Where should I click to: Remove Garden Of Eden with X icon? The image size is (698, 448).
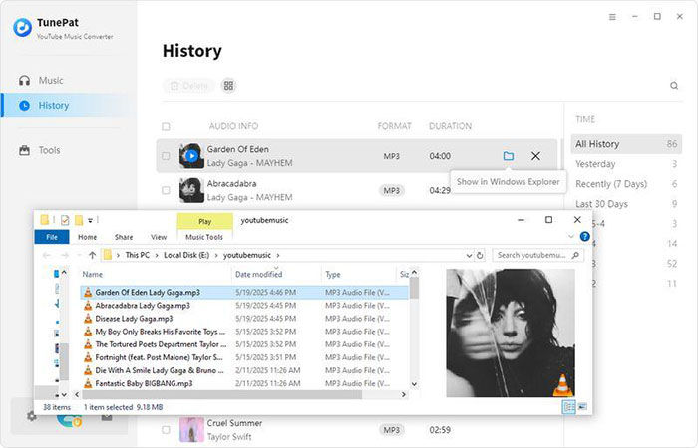(536, 156)
